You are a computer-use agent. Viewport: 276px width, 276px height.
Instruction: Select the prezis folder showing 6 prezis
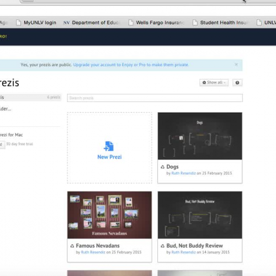tap(30, 97)
